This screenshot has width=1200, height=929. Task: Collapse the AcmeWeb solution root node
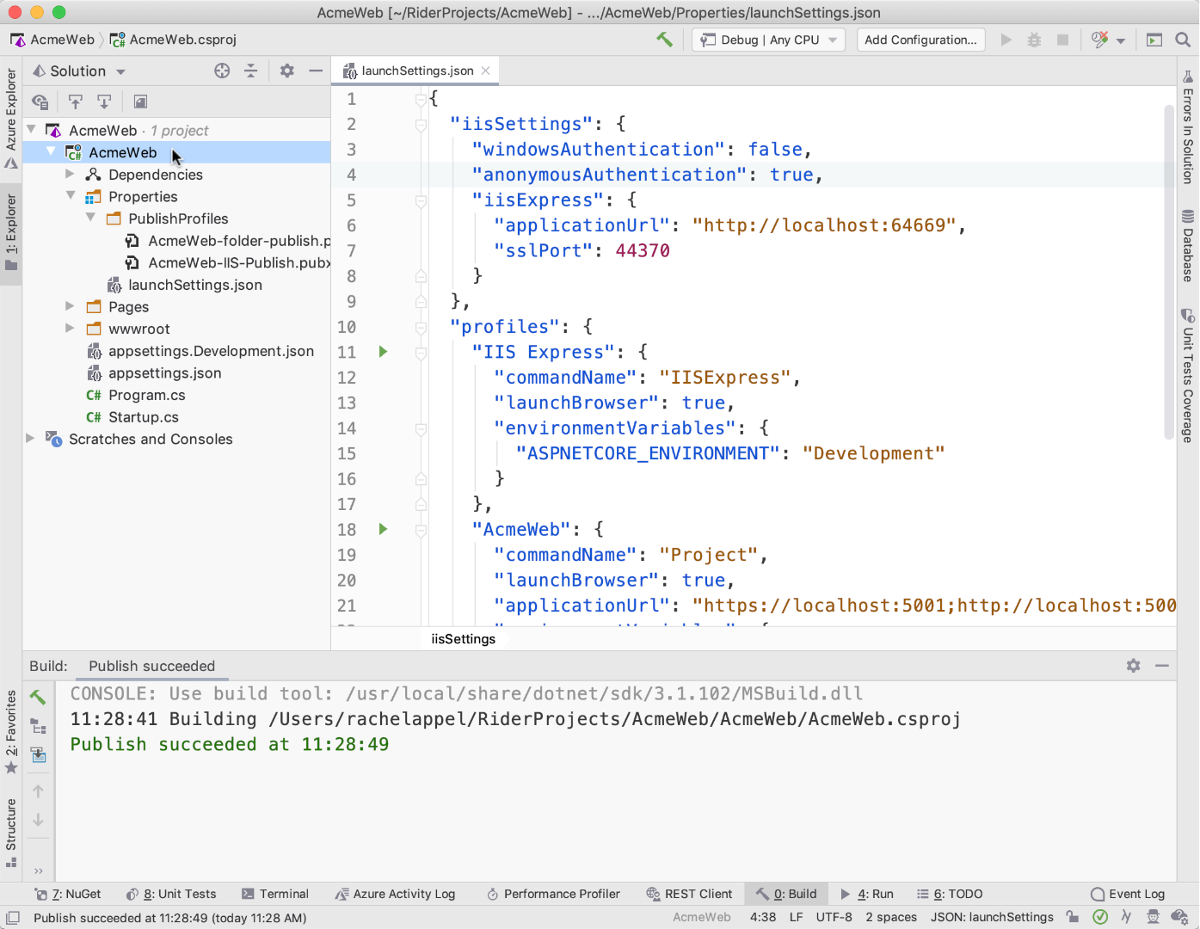[x=31, y=130]
